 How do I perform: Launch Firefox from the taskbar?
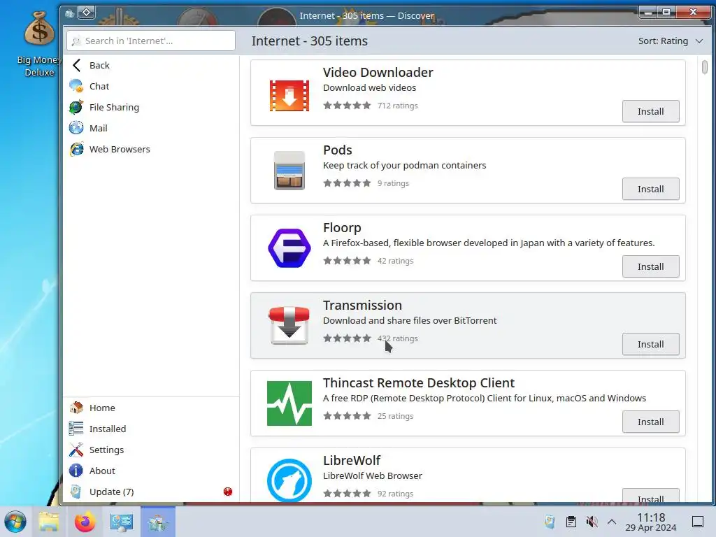click(85, 522)
